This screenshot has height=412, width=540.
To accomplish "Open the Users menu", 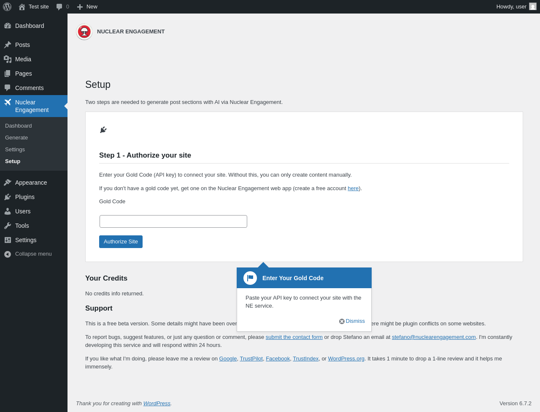I will [34, 211].
